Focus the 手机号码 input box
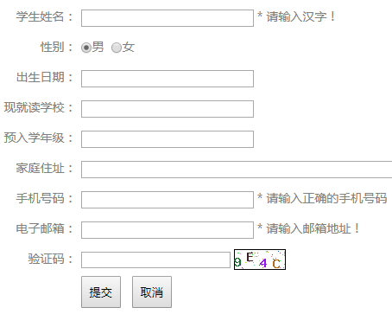Screen dimensions: 392x327 click(x=168, y=200)
